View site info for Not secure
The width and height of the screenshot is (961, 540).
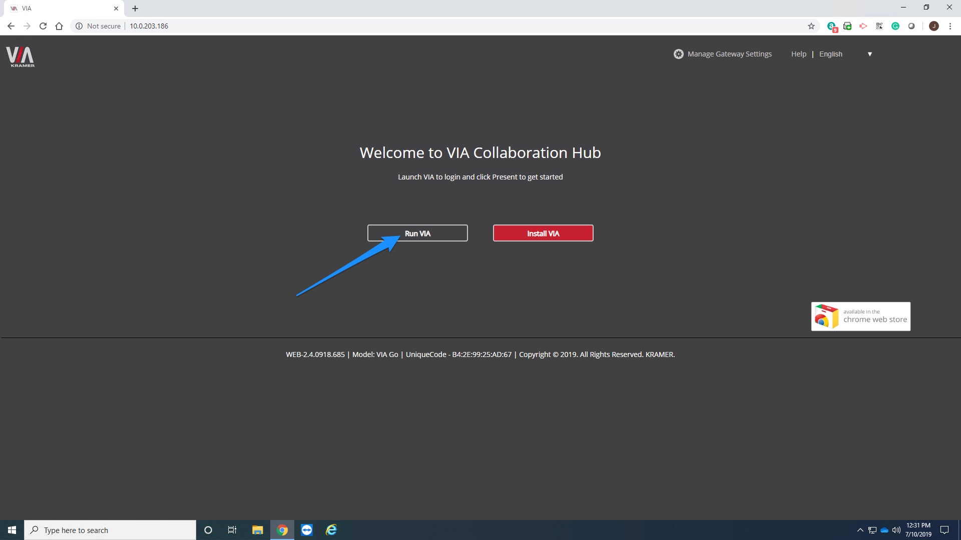point(98,26)
